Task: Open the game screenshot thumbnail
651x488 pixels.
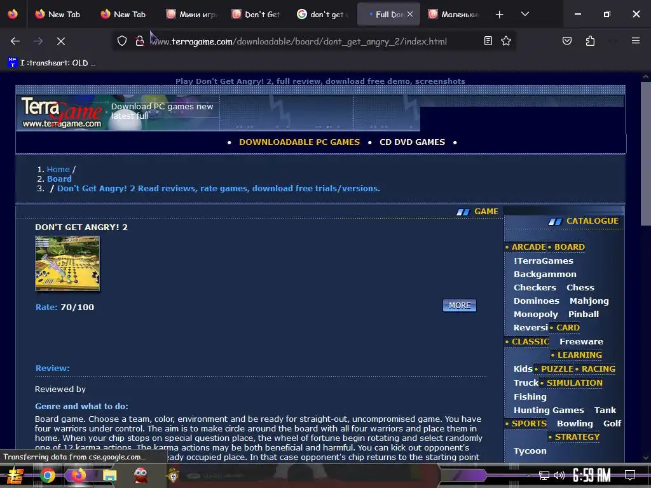Action: click(67, 264)
